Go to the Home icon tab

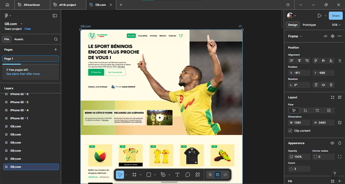tap(7, 5)
